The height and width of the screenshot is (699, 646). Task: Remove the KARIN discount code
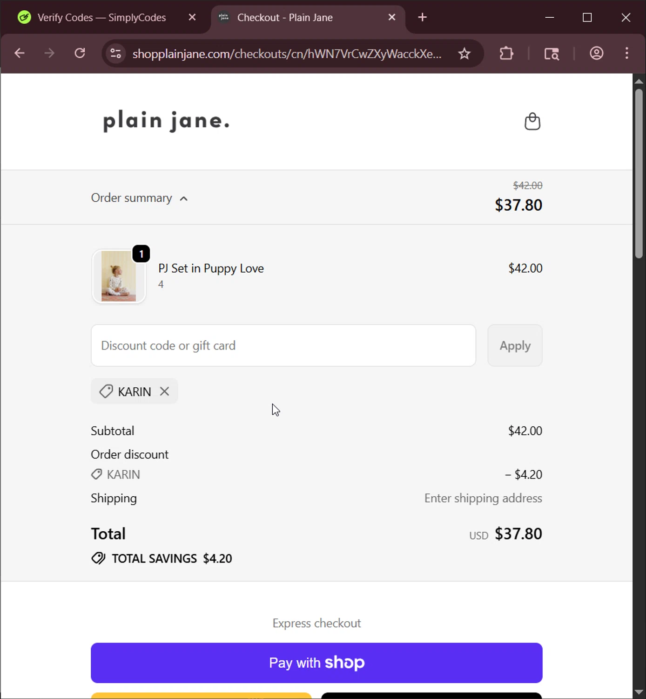[164, 391]
